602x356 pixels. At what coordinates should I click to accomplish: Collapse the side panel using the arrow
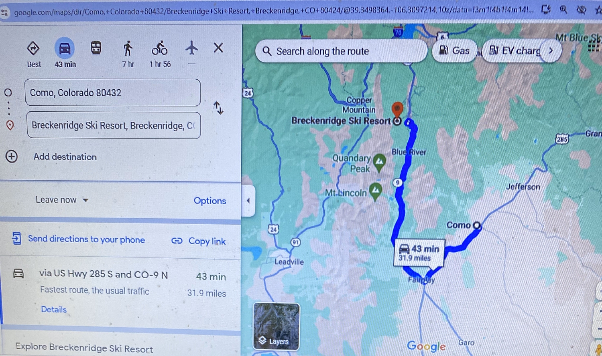[248, 201]
